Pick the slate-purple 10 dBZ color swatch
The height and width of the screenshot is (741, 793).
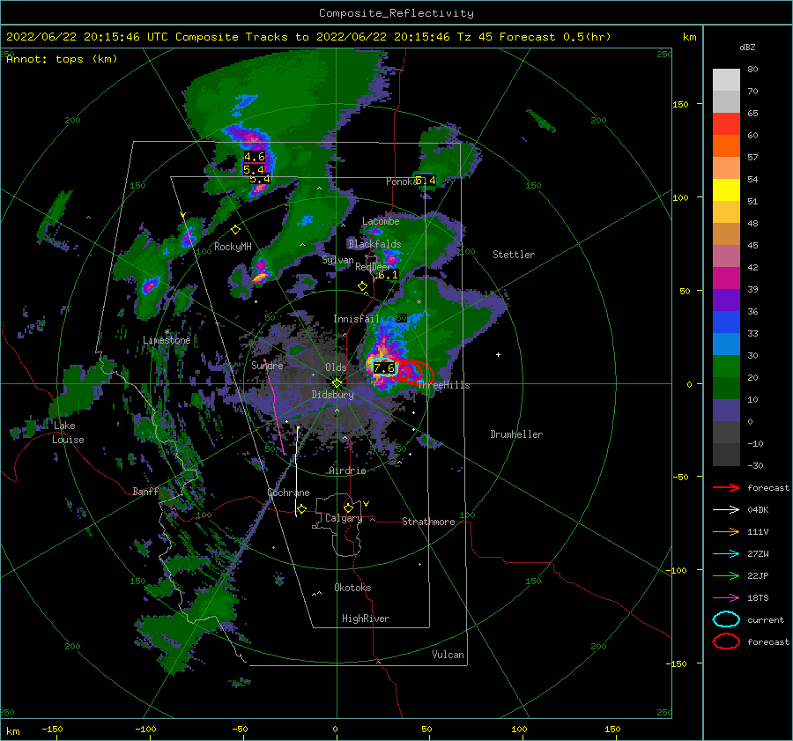click(726, 410)
